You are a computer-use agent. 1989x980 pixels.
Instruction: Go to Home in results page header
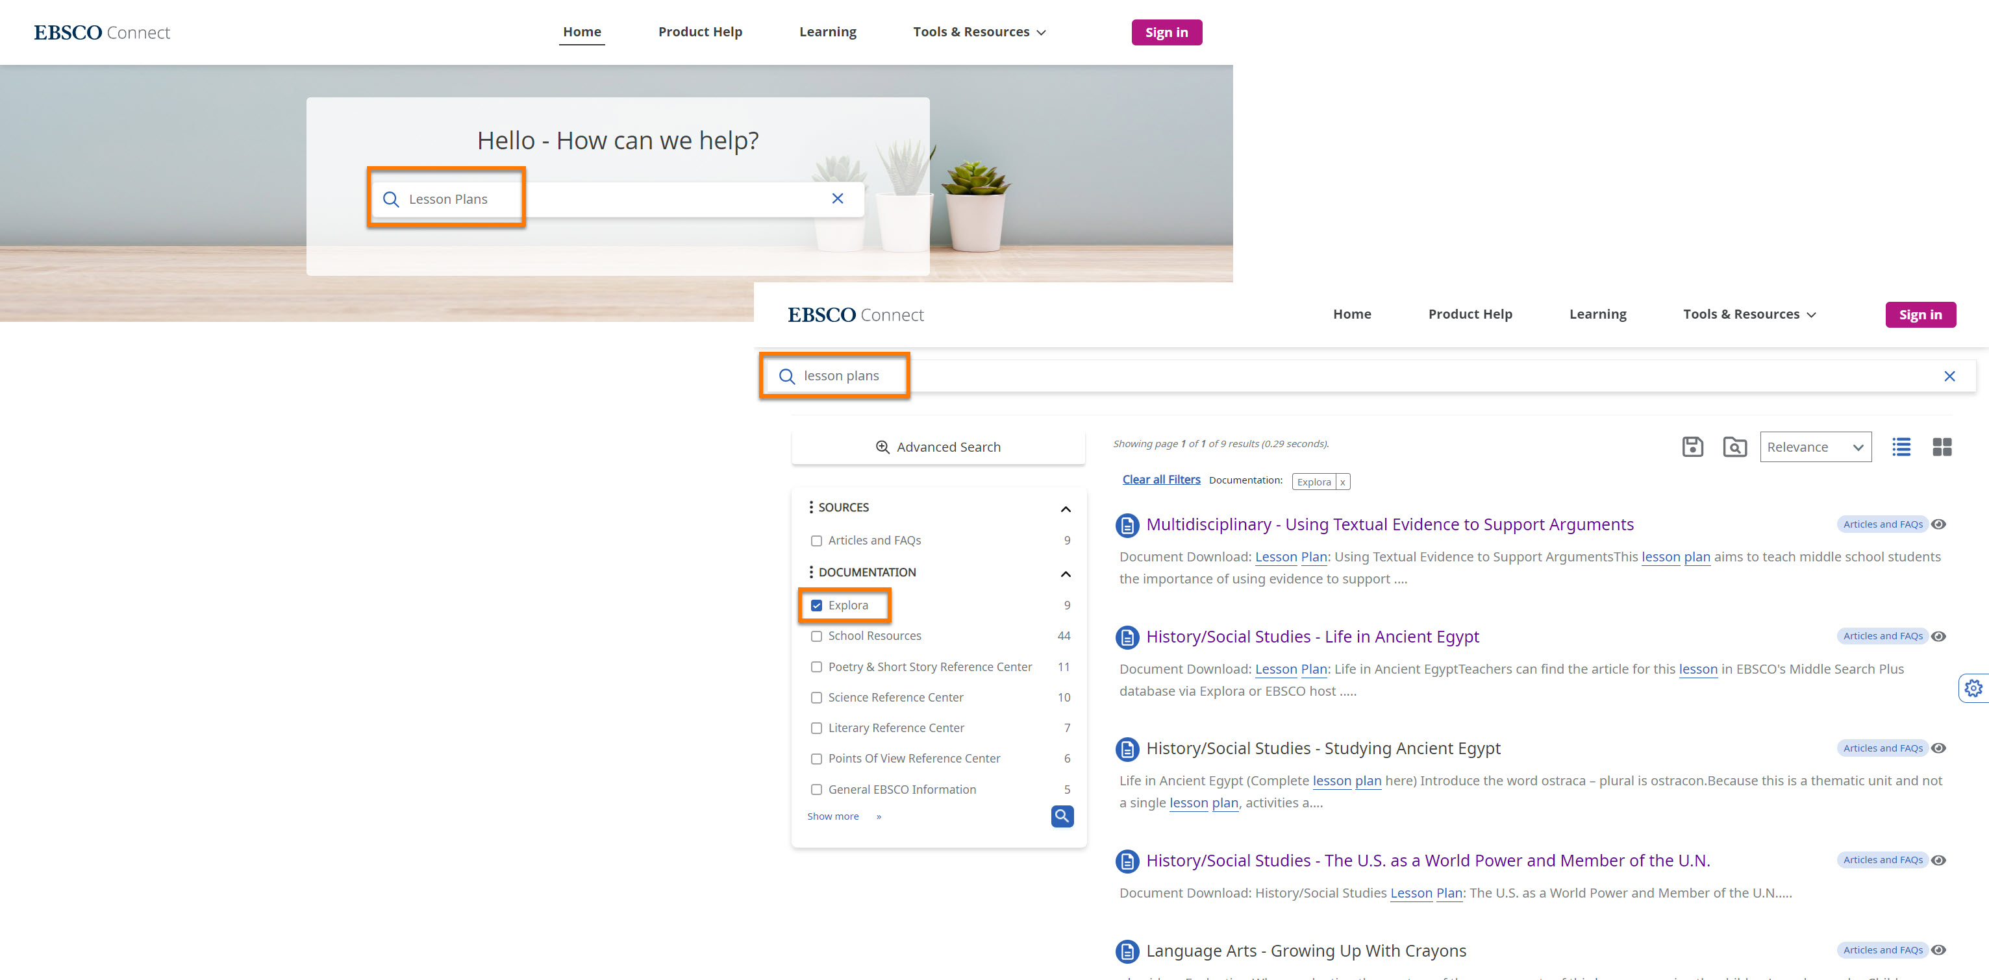point(1351,314)
